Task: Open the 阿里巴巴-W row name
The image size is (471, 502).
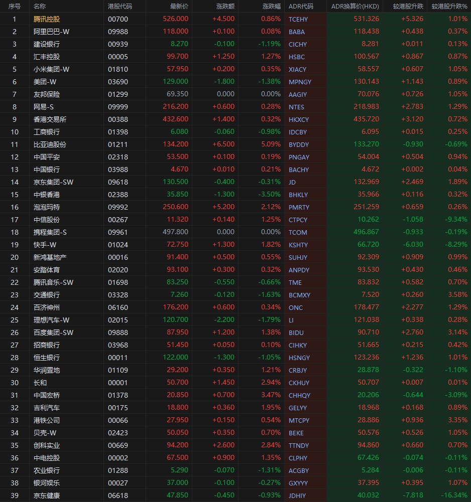Action: pos(51,32)
